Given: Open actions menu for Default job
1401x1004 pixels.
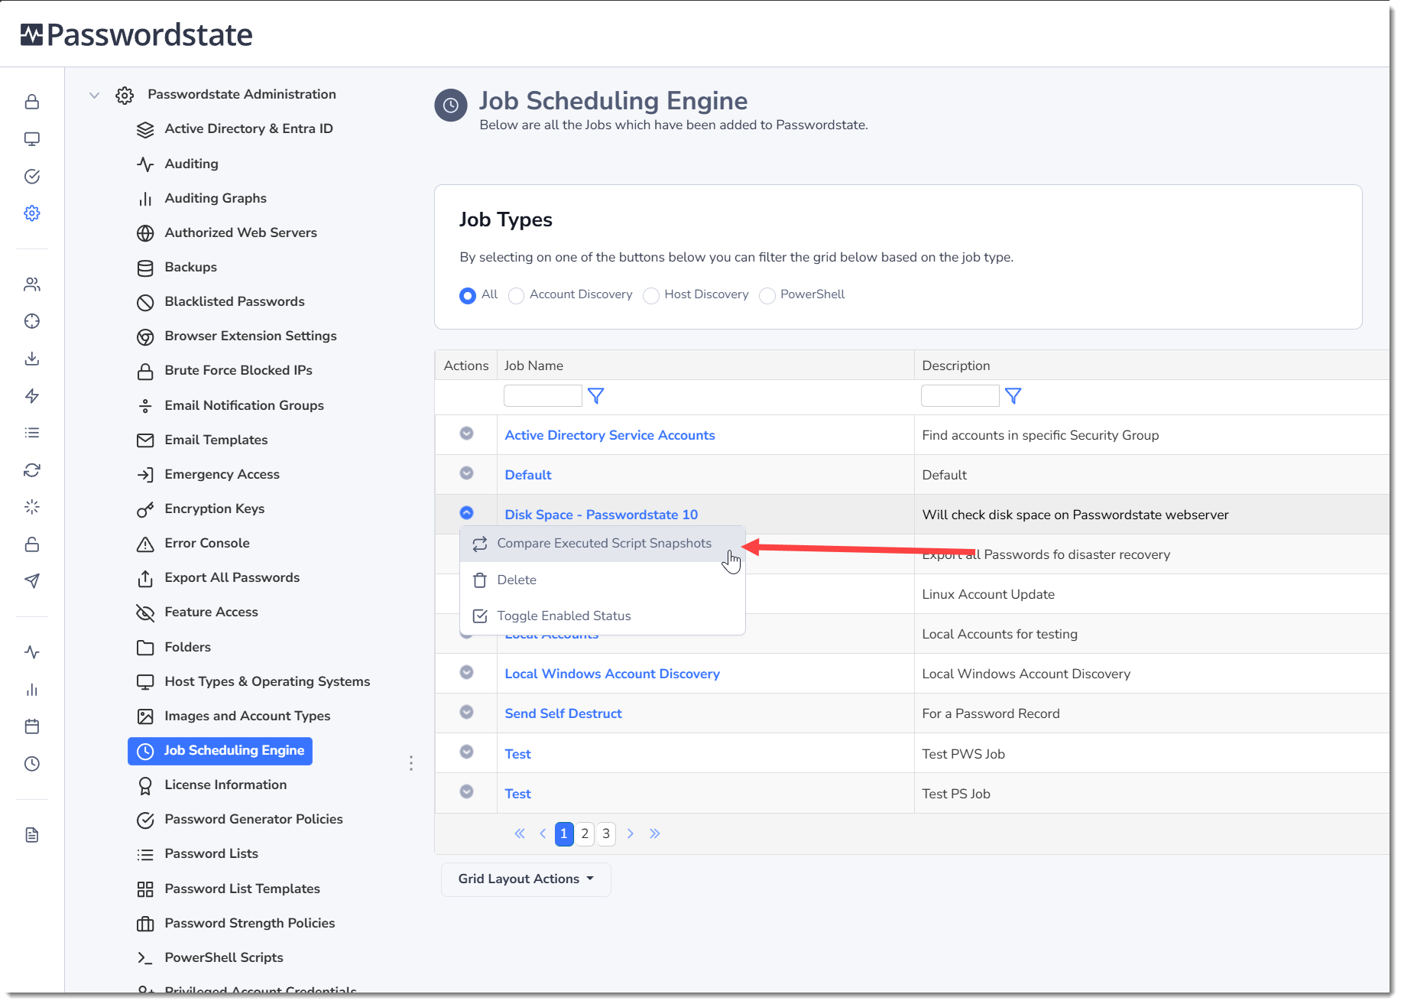Looking at the screenshot, I should coord(467,473).
